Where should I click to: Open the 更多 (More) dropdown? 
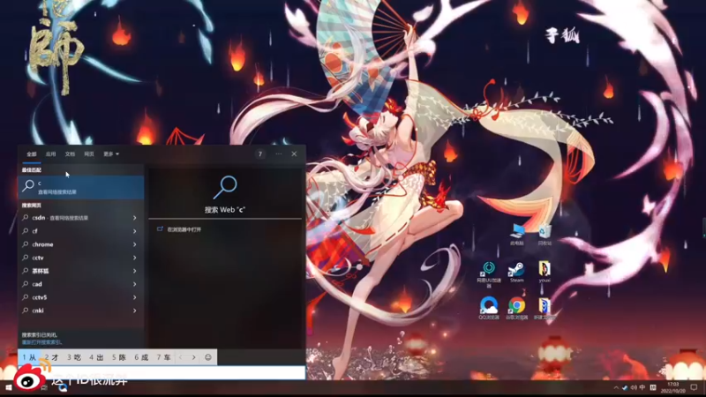pos(111,154)
